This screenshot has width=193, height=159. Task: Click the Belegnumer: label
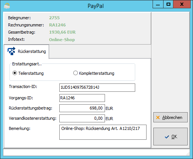point(19,18)
